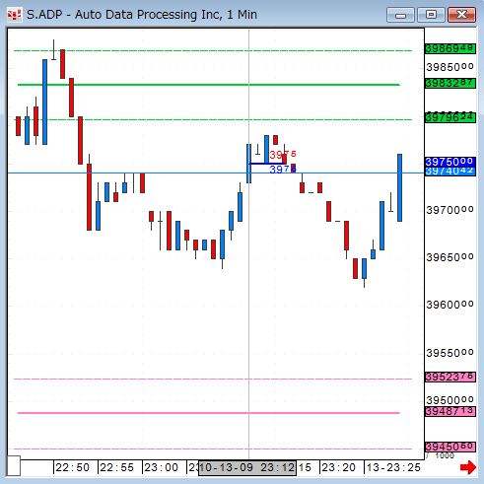
Task: Click the 3986948 green price label
Action: 450,48
